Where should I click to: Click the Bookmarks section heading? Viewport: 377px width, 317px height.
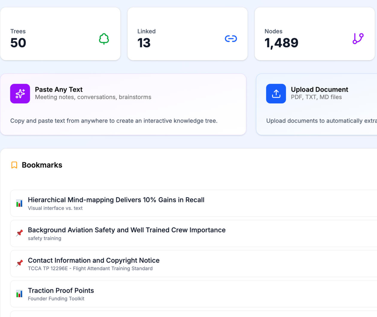point(42,165)
